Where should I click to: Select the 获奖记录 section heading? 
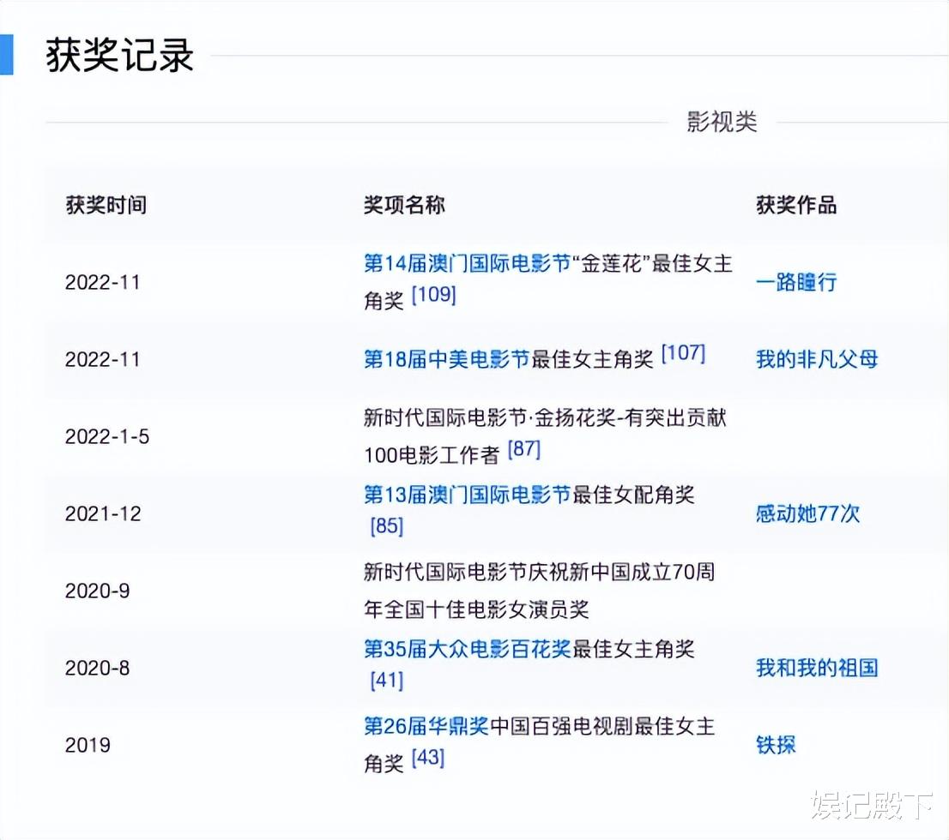[x=120, y=55]
